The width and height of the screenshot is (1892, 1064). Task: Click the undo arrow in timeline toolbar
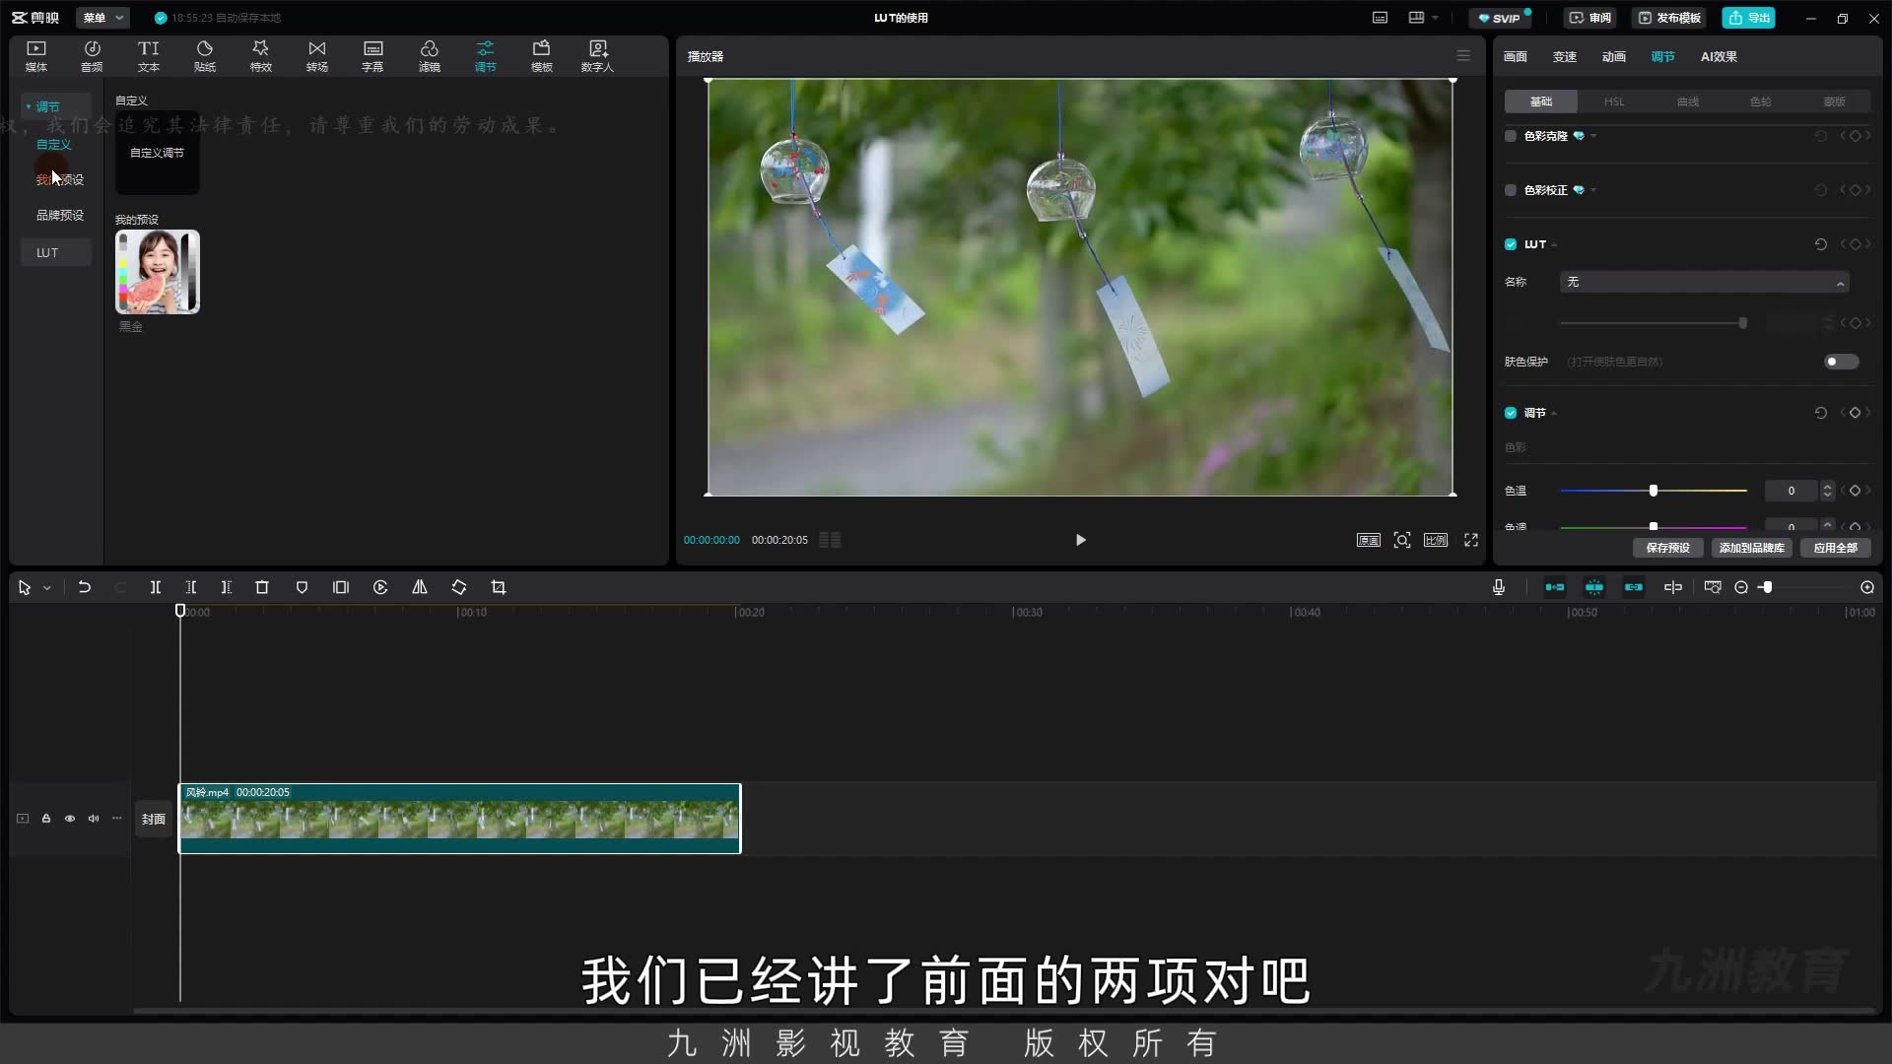85,587
